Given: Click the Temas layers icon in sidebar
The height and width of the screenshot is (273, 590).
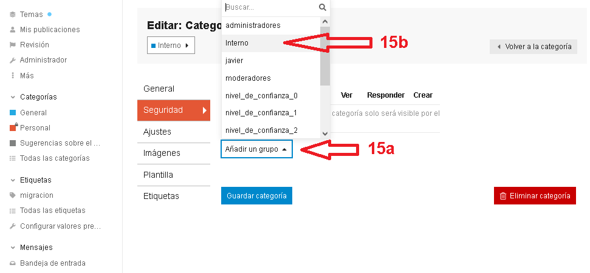Looking at the screenshot, I should 13,14.
